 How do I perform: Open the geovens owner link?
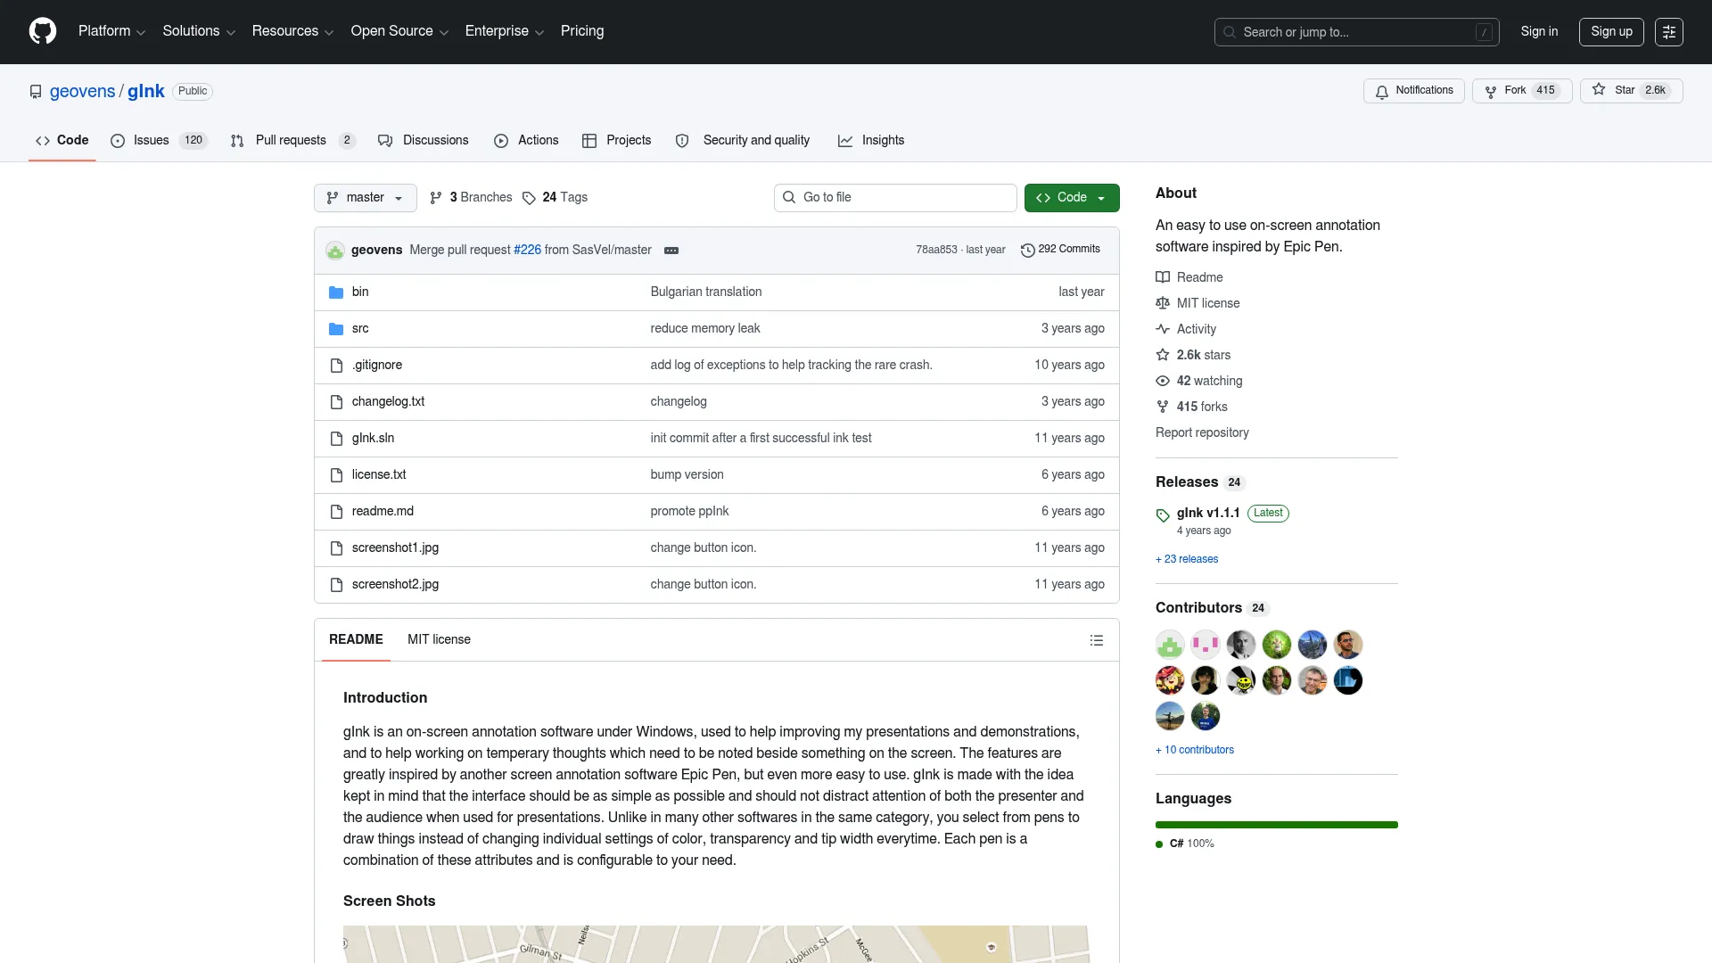[x=82, y=91]
